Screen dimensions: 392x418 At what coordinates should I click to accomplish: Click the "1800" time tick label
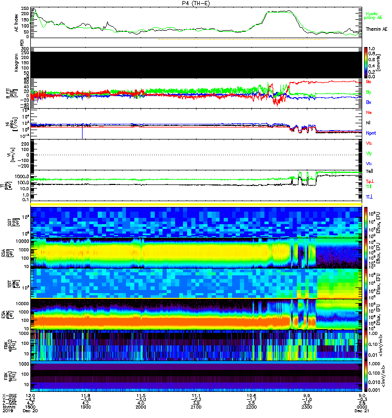tap(30, 407)
